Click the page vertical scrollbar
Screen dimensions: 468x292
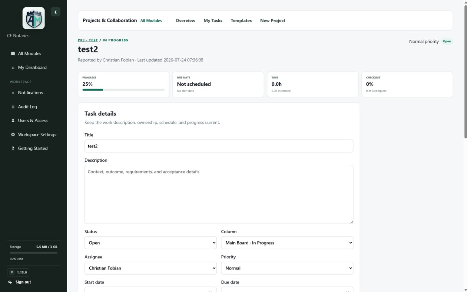point(466,72)
